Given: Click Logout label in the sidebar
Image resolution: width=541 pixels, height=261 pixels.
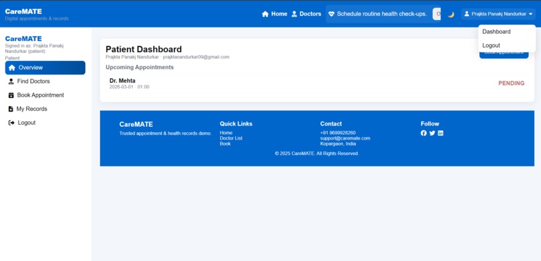Looking at the screenshot, I should pos(27,123).
